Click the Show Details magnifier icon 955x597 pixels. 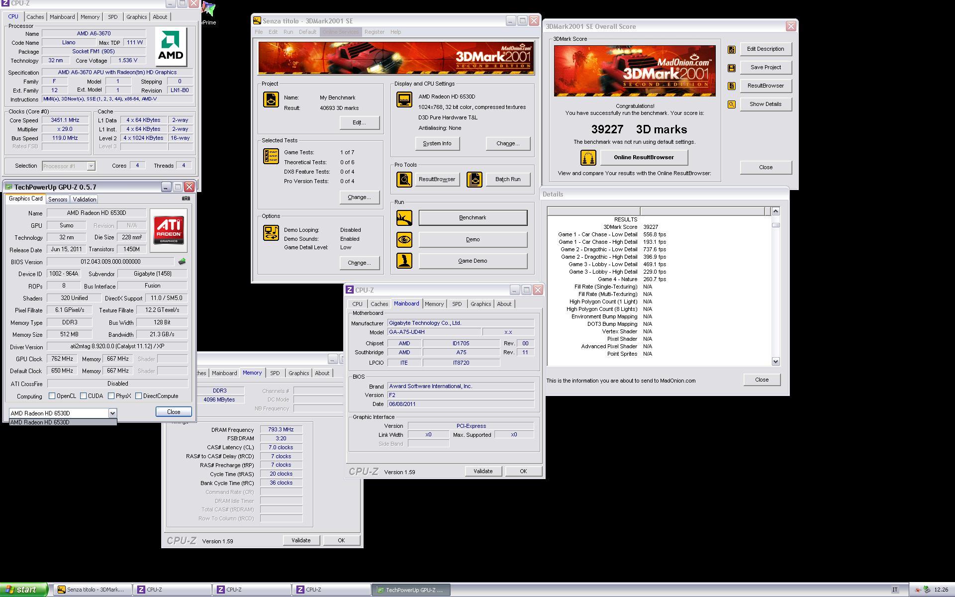(731, 104)
